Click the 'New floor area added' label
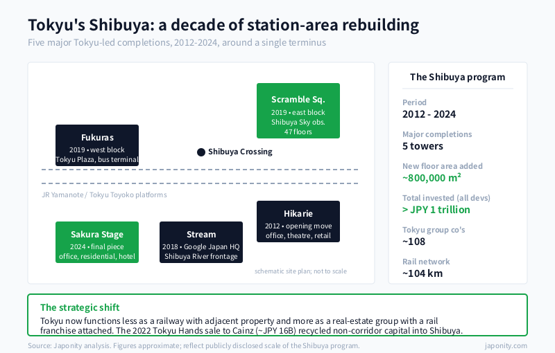This screenshot has width=555, height=353. pyautogui.click(x=443, y=166)
